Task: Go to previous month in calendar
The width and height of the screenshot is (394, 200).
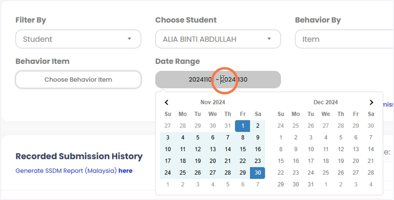Action: [166, 102]
